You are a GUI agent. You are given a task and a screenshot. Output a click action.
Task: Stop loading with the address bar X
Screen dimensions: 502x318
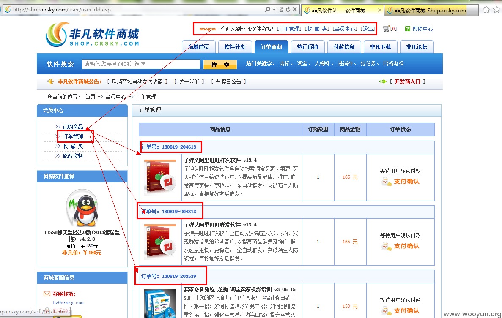[x=295, y=10]
